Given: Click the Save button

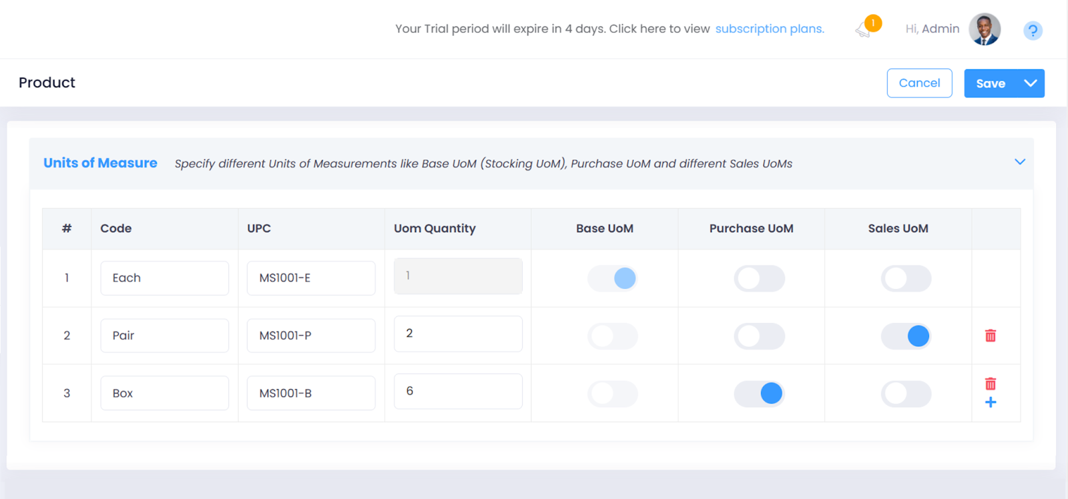Looking at the screenshot, I should 991,83.
